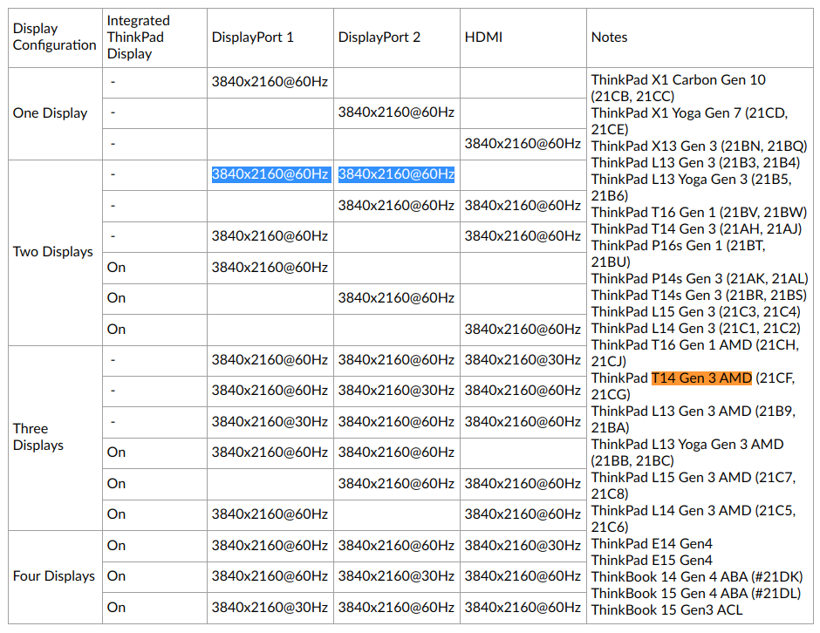Click Three Displays' DisplayPort 1 3840x2160@30Hz cell
820x633 pixels.
tap(270, 422)
